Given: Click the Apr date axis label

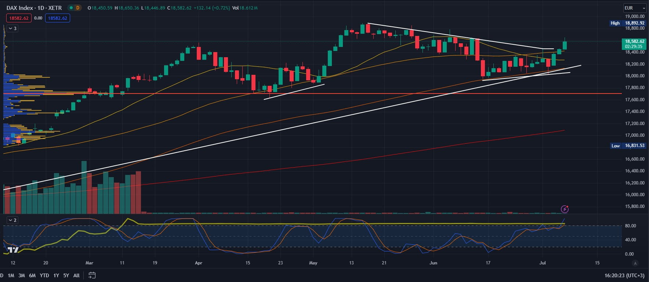Looking at the screenshot, I should tap(199, 263).
